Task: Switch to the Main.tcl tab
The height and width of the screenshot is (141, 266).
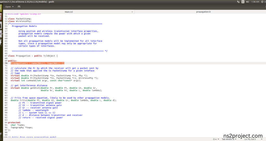Action: coord(69,12)
